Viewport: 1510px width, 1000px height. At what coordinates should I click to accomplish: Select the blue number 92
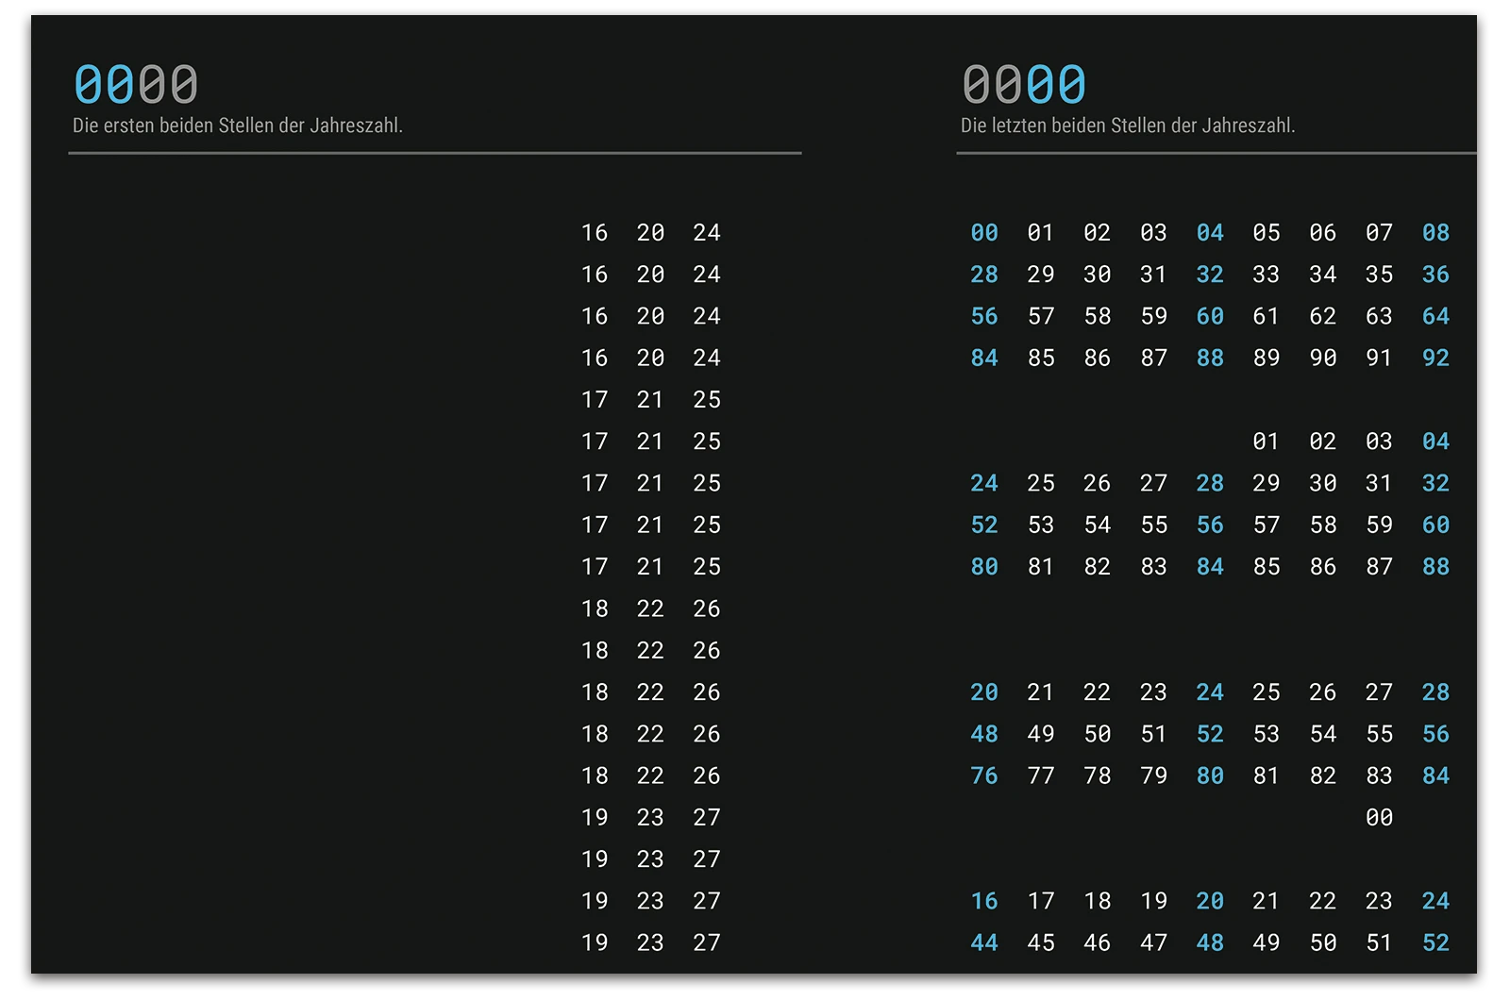1435,358
